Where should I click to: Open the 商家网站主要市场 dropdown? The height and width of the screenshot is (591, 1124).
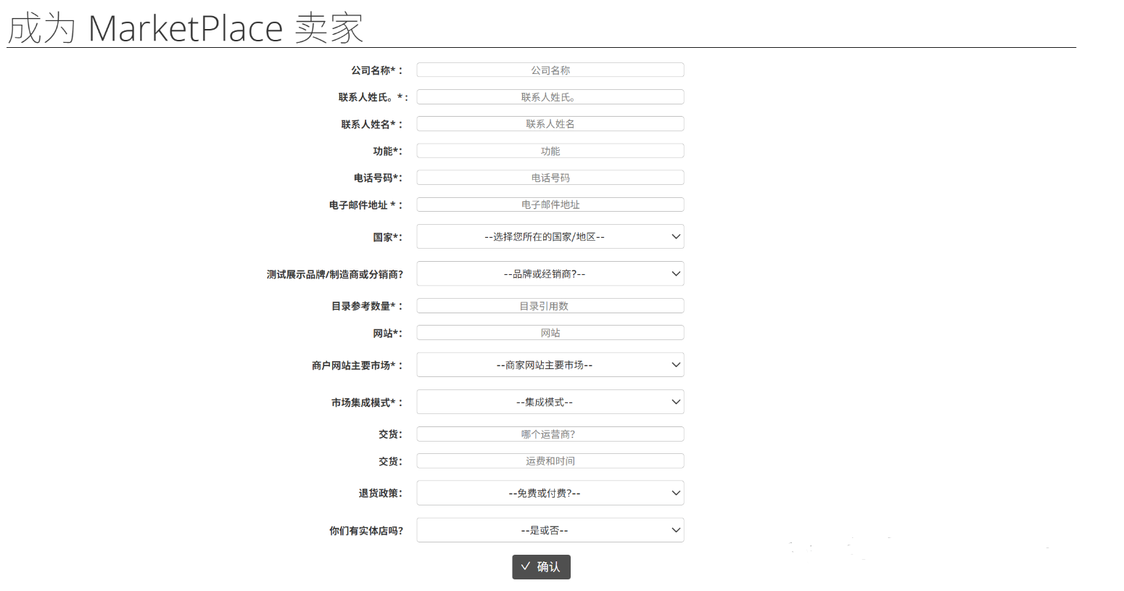[550, 365]
